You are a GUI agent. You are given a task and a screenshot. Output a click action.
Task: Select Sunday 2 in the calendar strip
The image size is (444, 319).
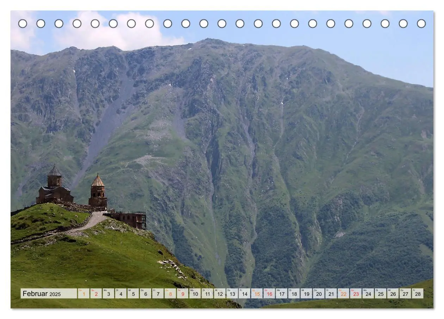click(x=96, y=294)
